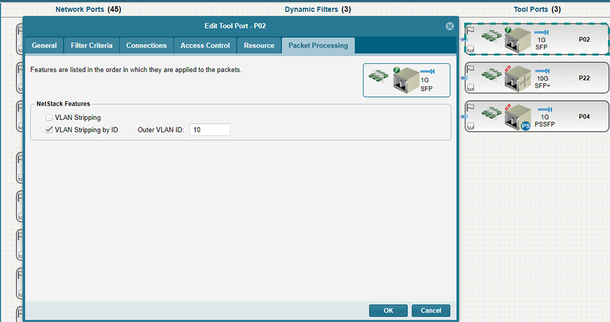This screenshot has width=610, height=322.
Task: Close the Edit Tool Port dialog
Action: 450,26
